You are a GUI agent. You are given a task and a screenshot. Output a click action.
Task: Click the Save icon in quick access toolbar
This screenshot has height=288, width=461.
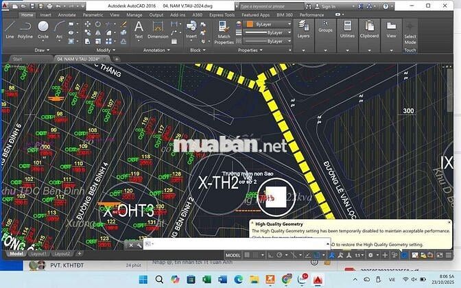[x=32, y=6]
